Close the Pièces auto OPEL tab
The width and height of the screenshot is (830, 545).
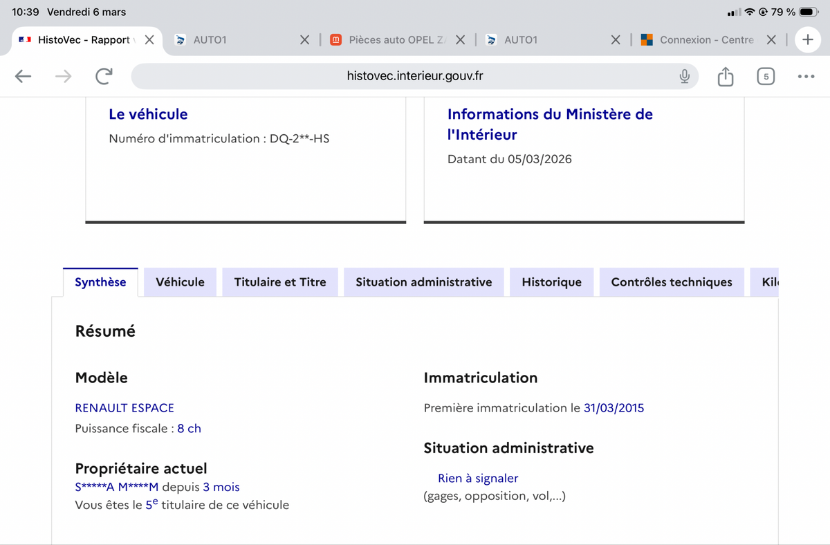pos(461,39)
